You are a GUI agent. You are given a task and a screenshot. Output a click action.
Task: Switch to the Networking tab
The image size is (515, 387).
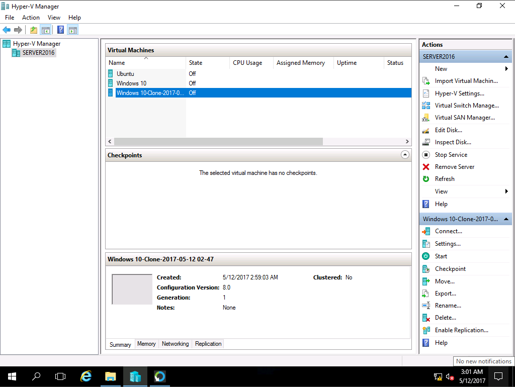pos(176,344)
